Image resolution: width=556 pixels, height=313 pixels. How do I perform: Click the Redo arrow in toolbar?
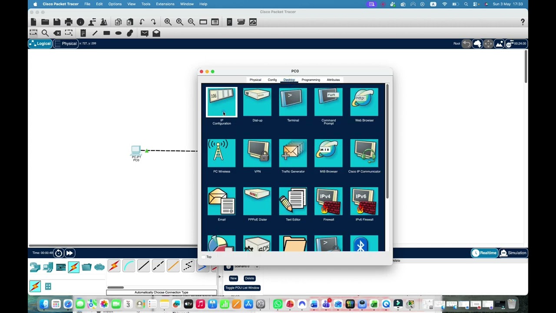153,22
